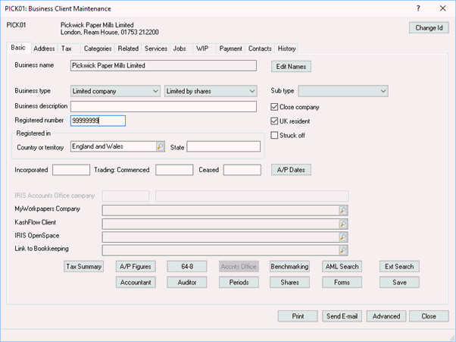Open the Forms button

coord(342,282)
